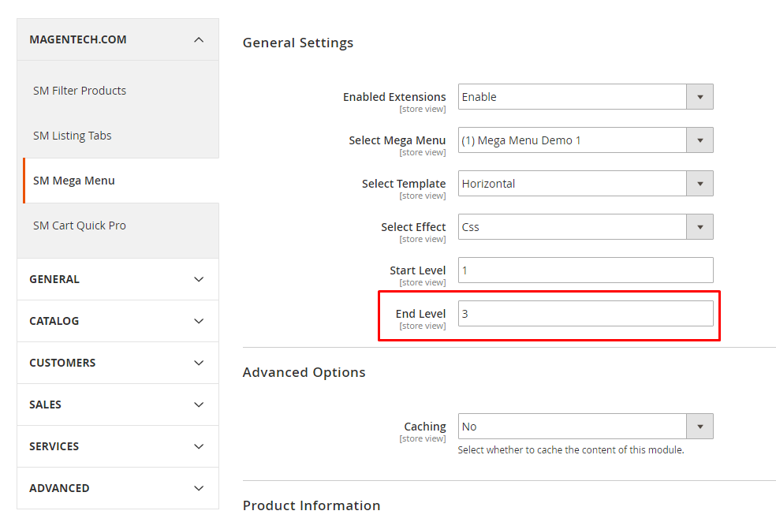Click the End Level input field

coord(585,314)
